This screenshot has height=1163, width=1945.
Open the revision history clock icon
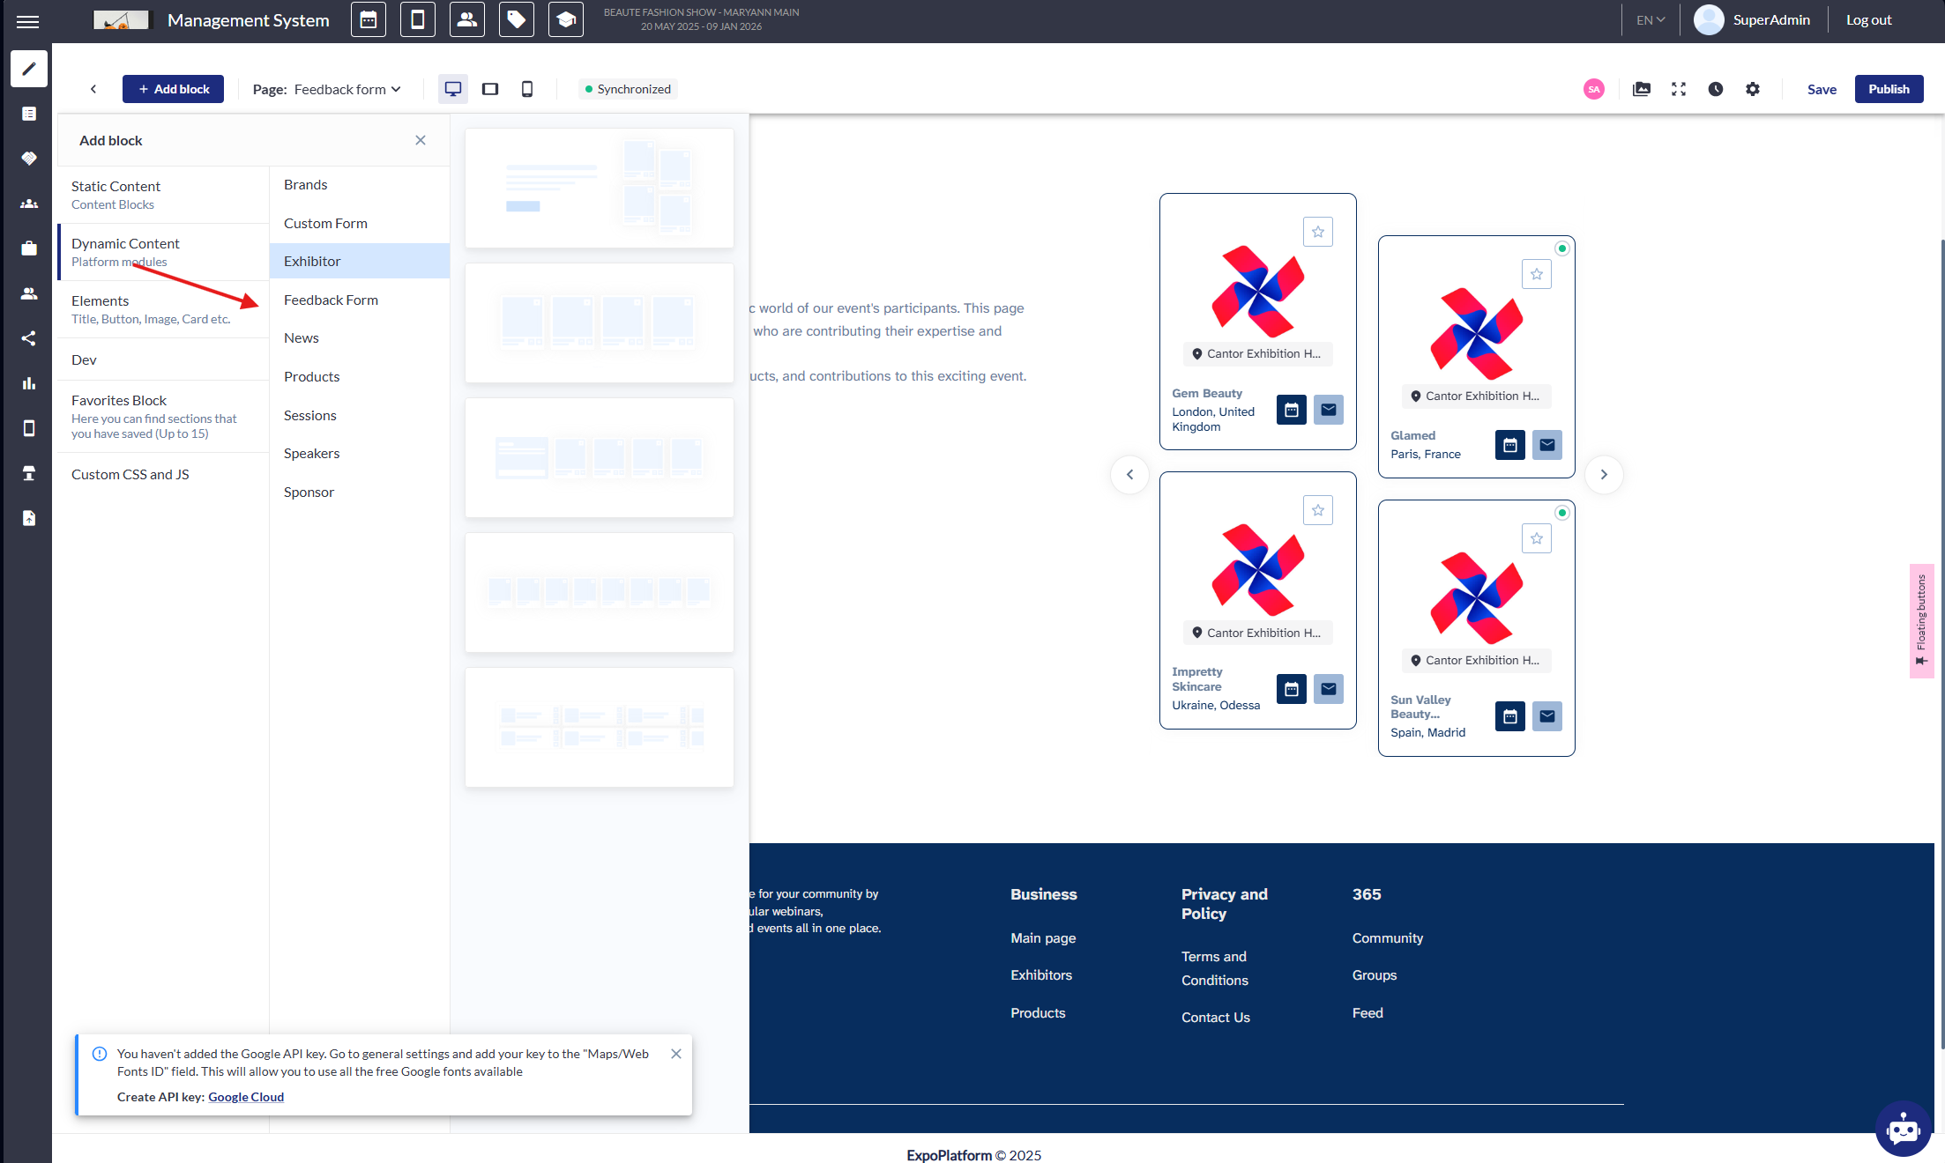pyautogui.click(x=1715, y=89)
